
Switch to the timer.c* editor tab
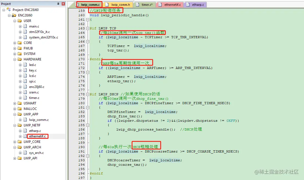[145, 5]
